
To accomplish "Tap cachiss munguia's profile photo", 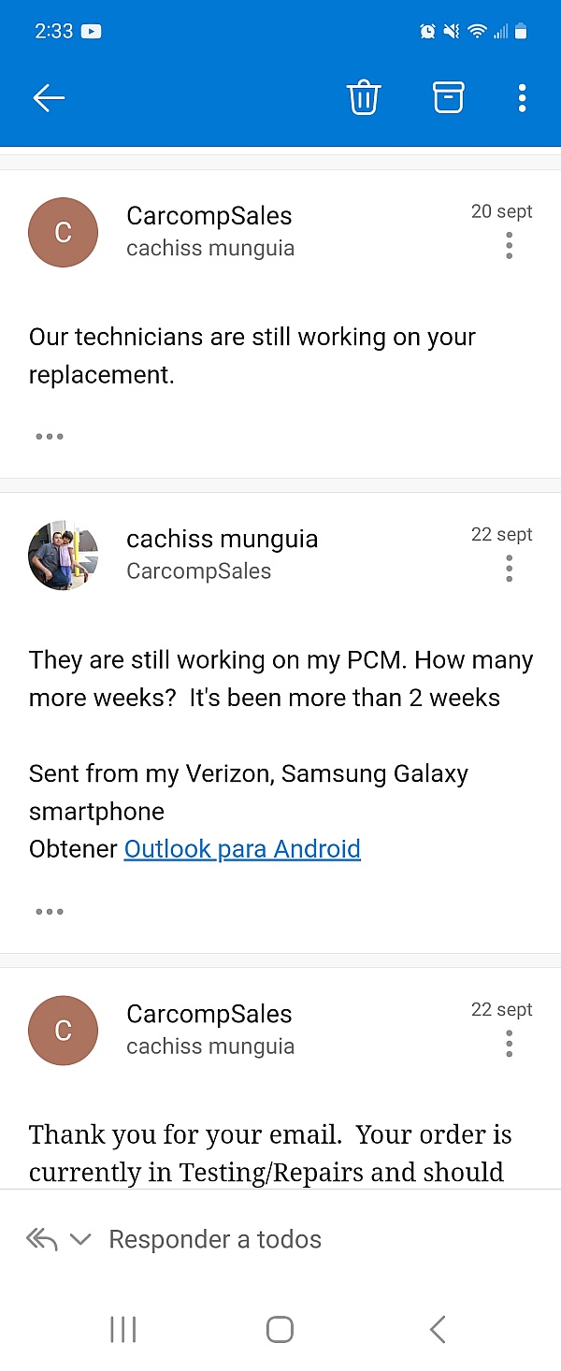I will click(64, 556).
